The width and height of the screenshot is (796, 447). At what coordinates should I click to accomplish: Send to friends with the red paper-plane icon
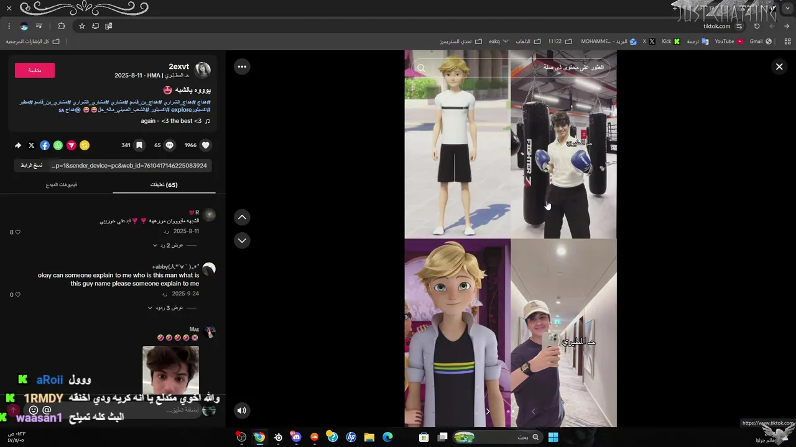coord(72,145)
